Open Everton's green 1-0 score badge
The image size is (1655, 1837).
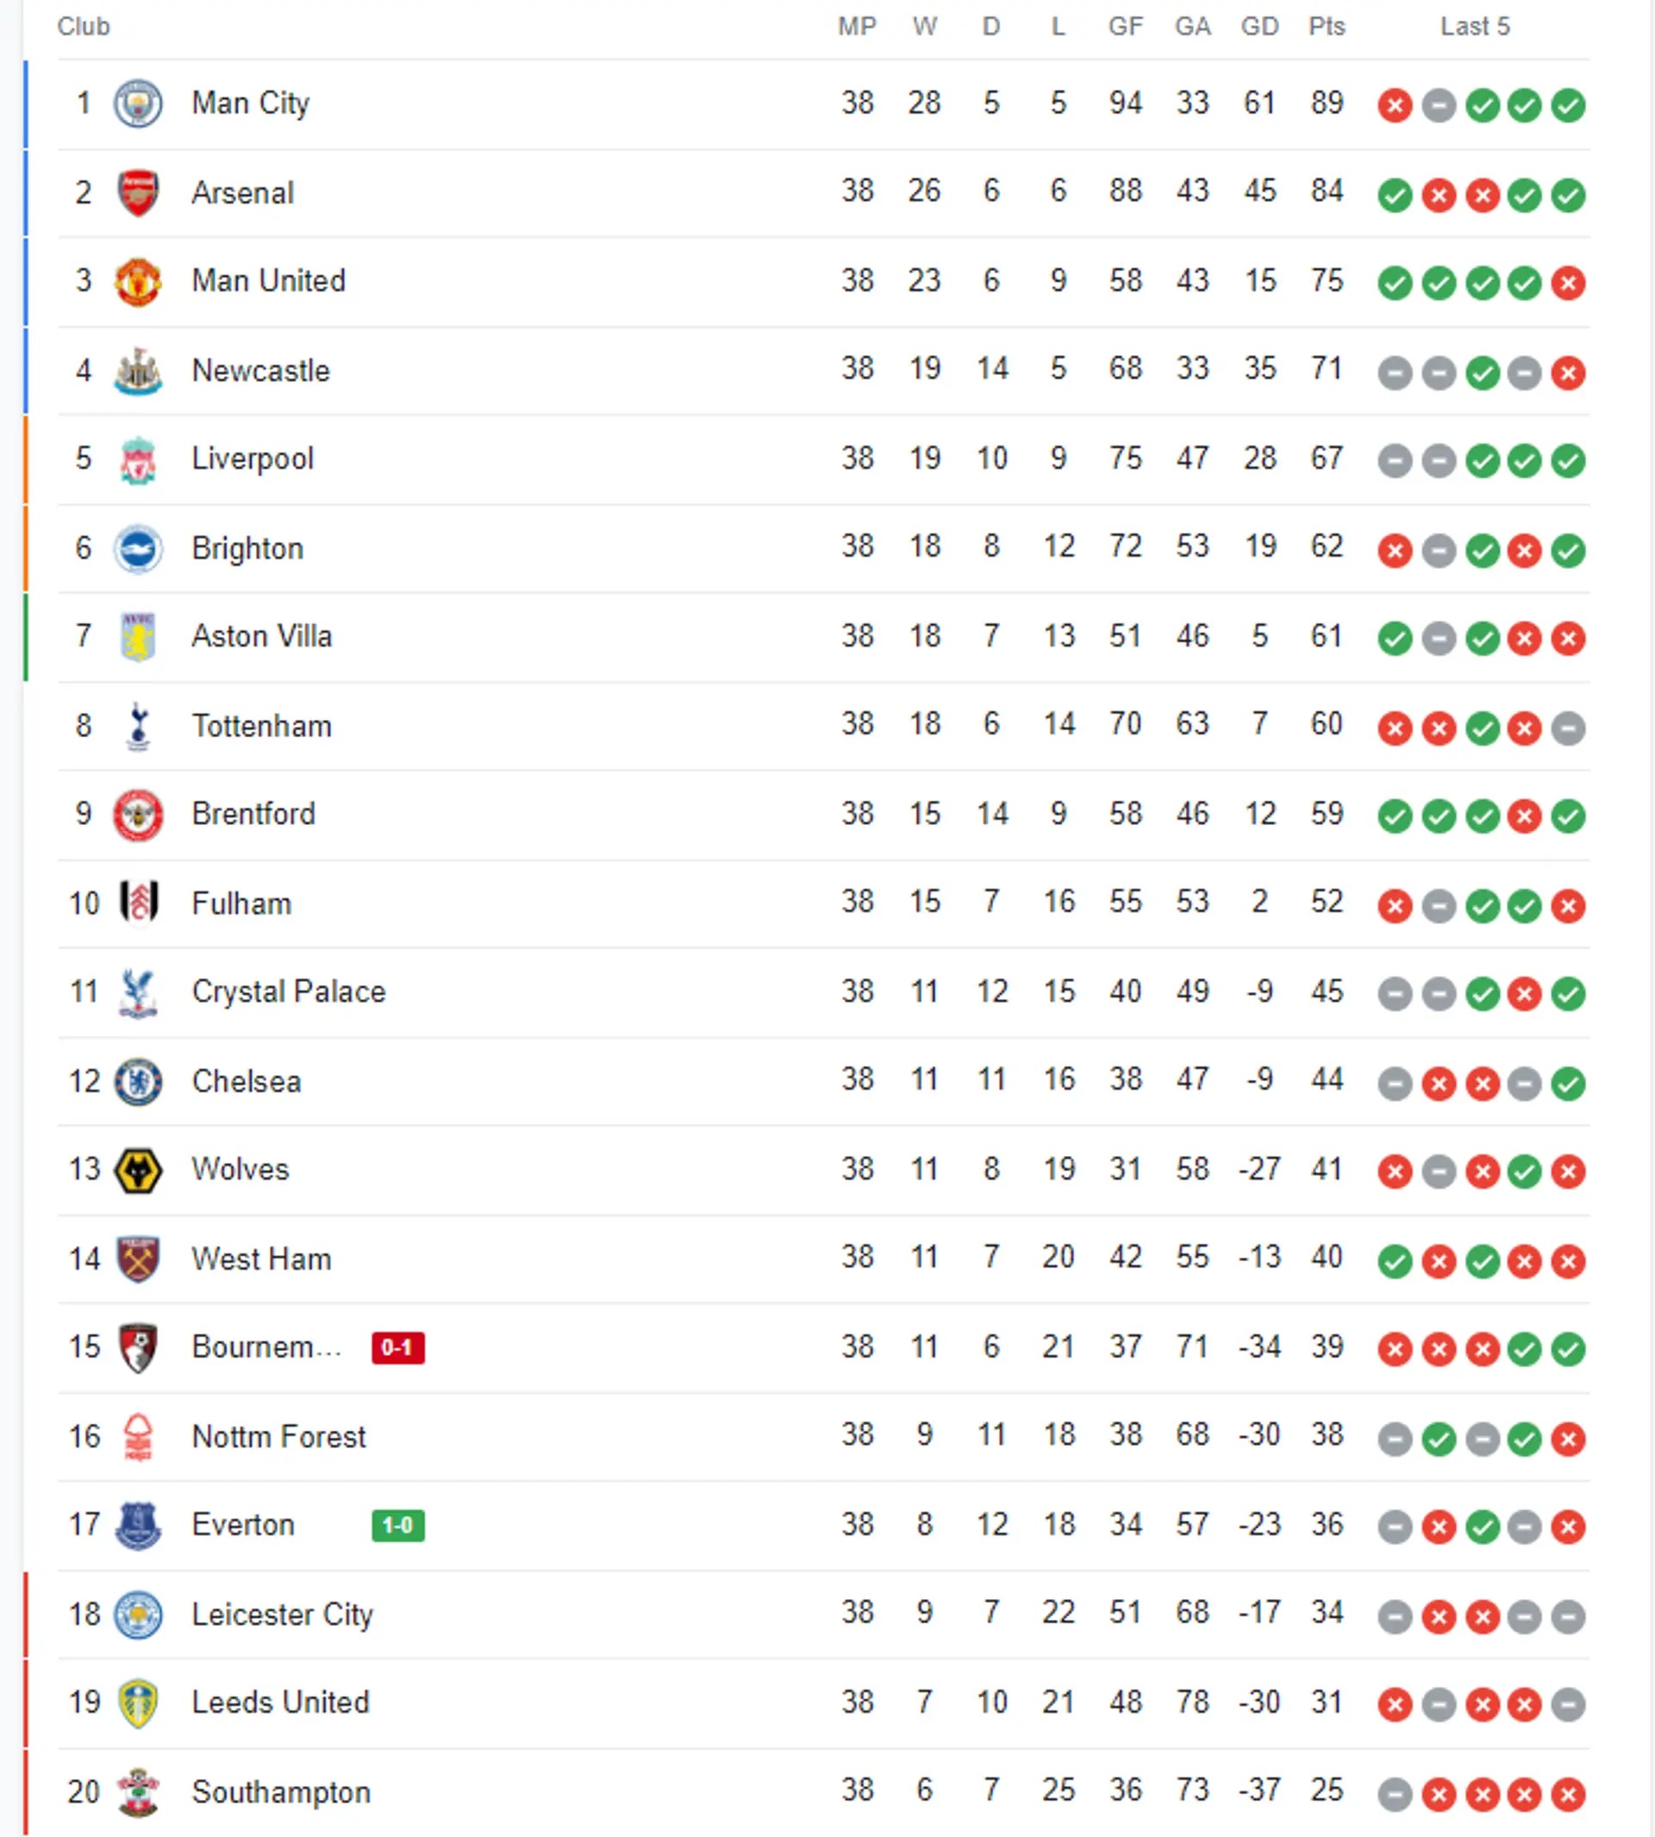[x=398, y=1525]
